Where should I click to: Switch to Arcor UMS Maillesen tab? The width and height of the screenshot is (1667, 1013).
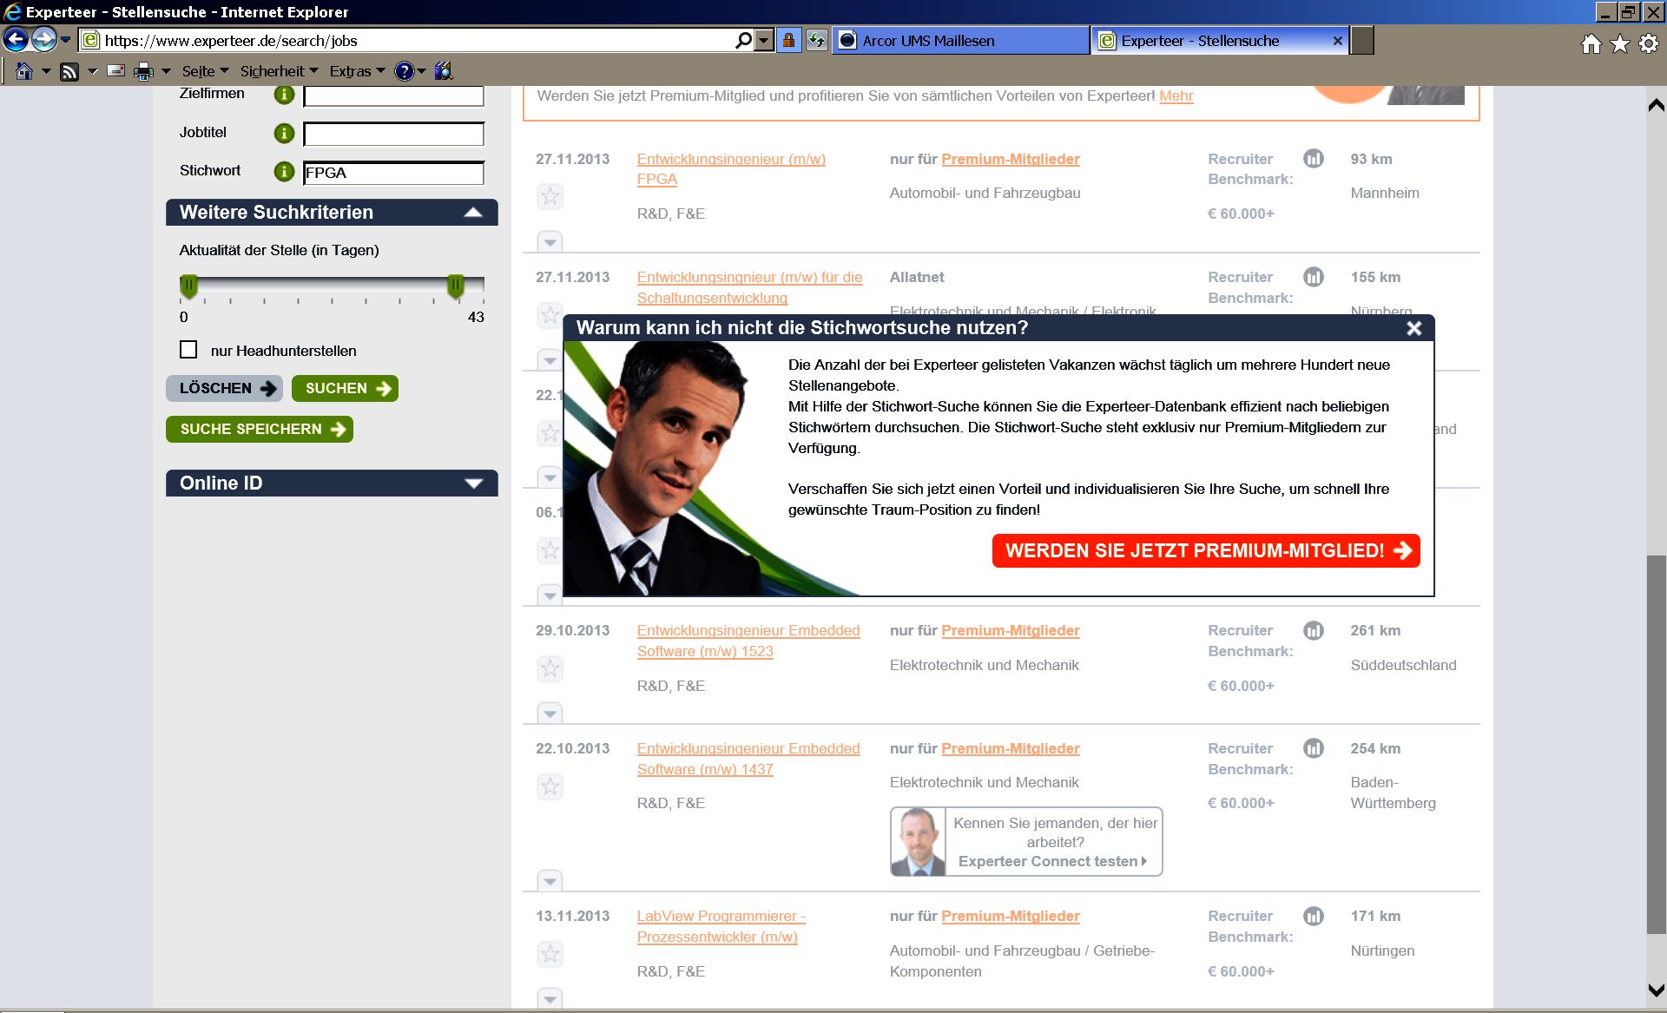(x=960, y=41)
